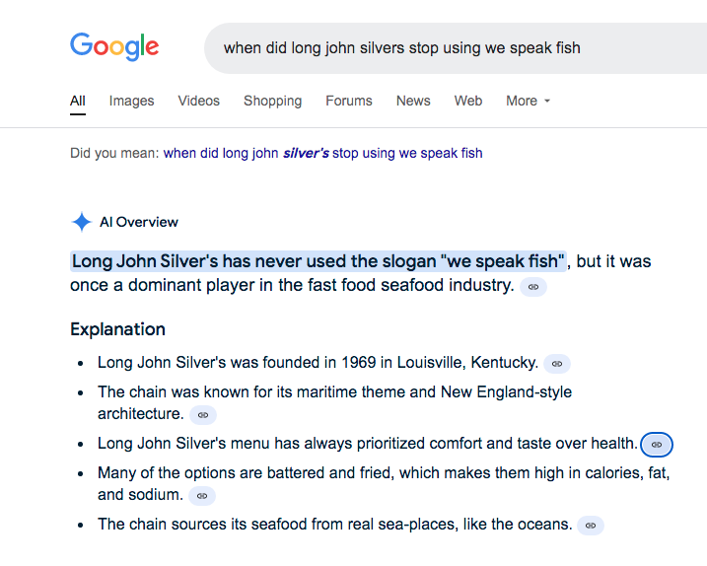
Task: Select the All results tab
Action: [78, 101]
